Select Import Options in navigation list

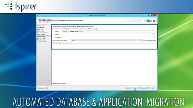coord(41,36)
